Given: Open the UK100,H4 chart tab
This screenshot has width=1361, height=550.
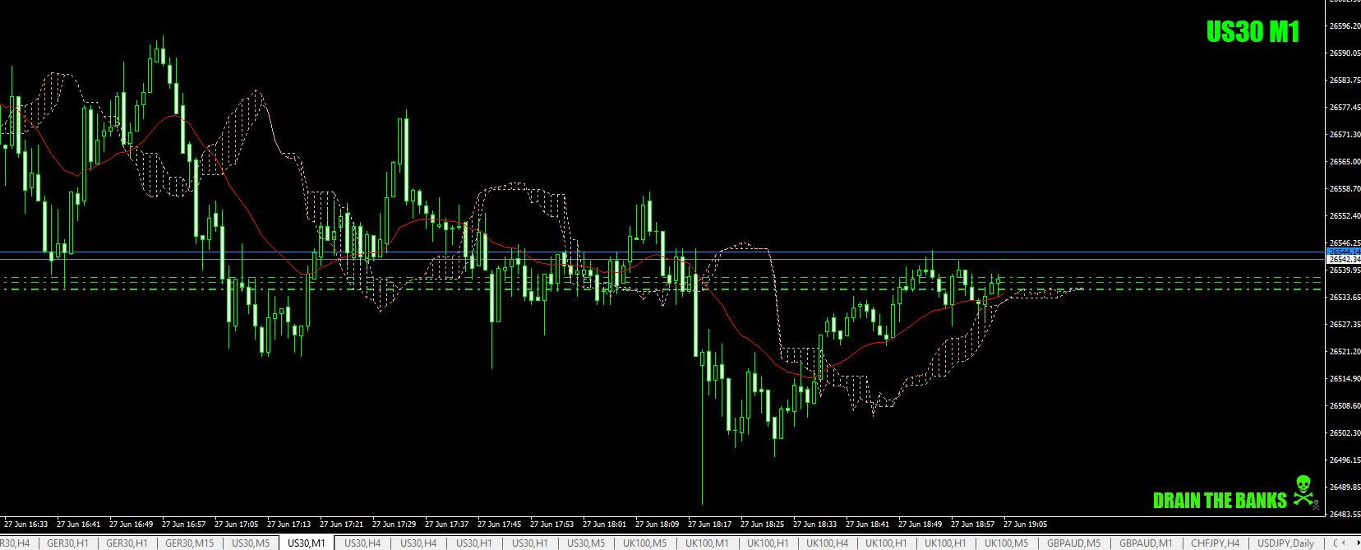Looking at the screenshot, I should tap(827, 543).
